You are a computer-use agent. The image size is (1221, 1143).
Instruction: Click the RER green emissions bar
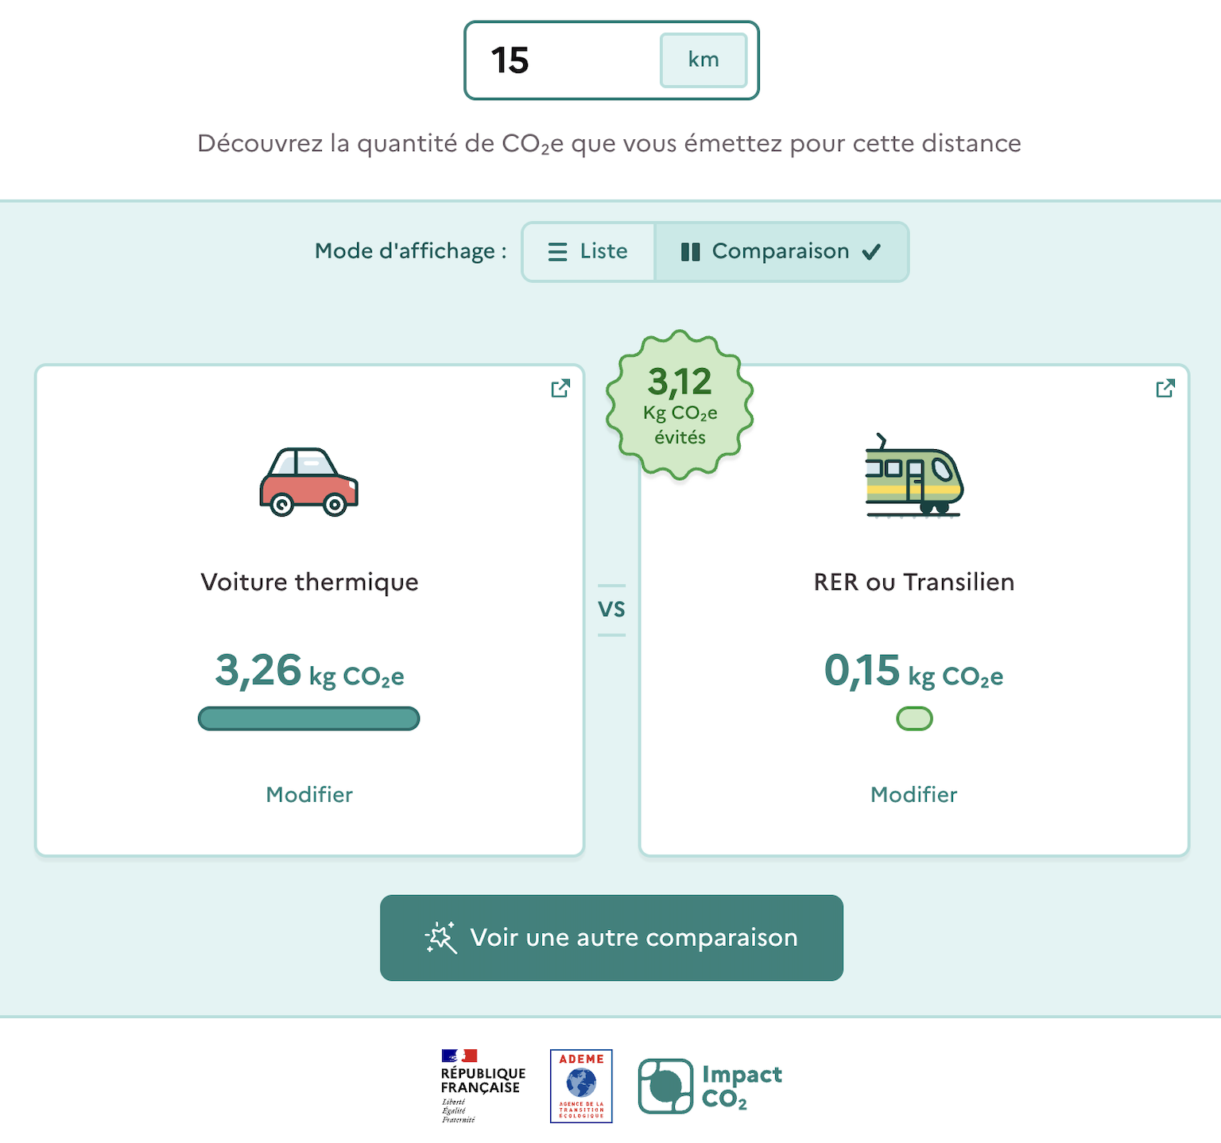(914, 719)
